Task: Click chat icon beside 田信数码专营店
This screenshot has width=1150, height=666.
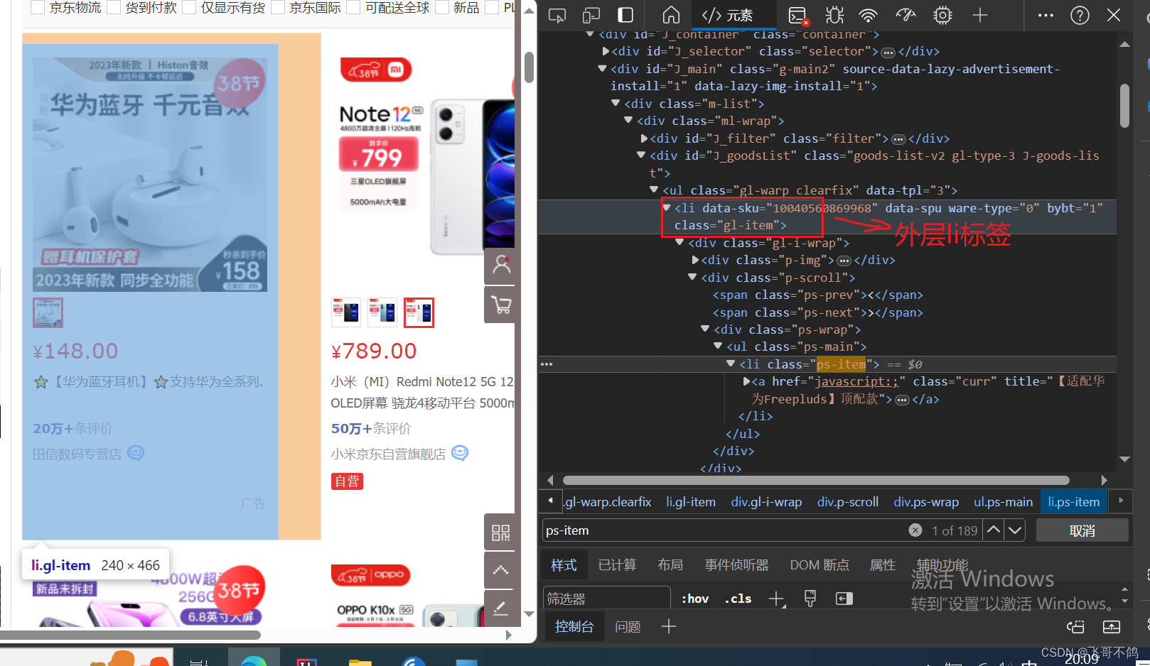Action: pos(136,453)
